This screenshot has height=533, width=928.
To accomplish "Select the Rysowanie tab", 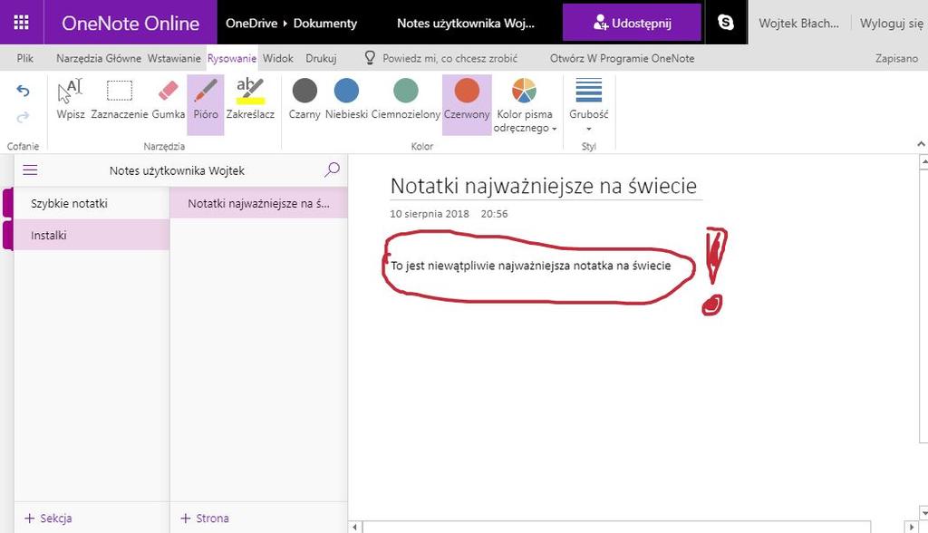I will [231, 58].
